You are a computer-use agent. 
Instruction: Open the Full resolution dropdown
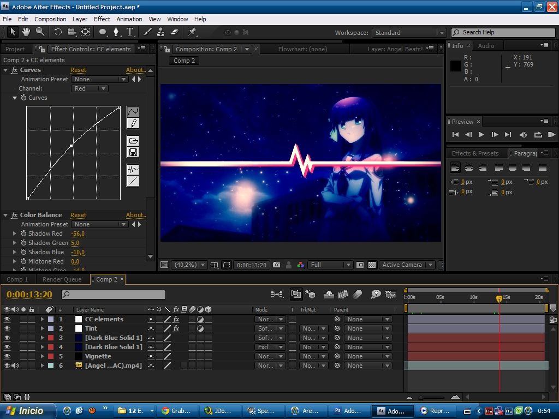click(330, 265)
